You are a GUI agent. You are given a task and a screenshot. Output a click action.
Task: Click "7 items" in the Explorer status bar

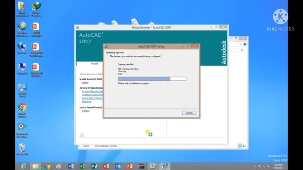pos(86,146)
